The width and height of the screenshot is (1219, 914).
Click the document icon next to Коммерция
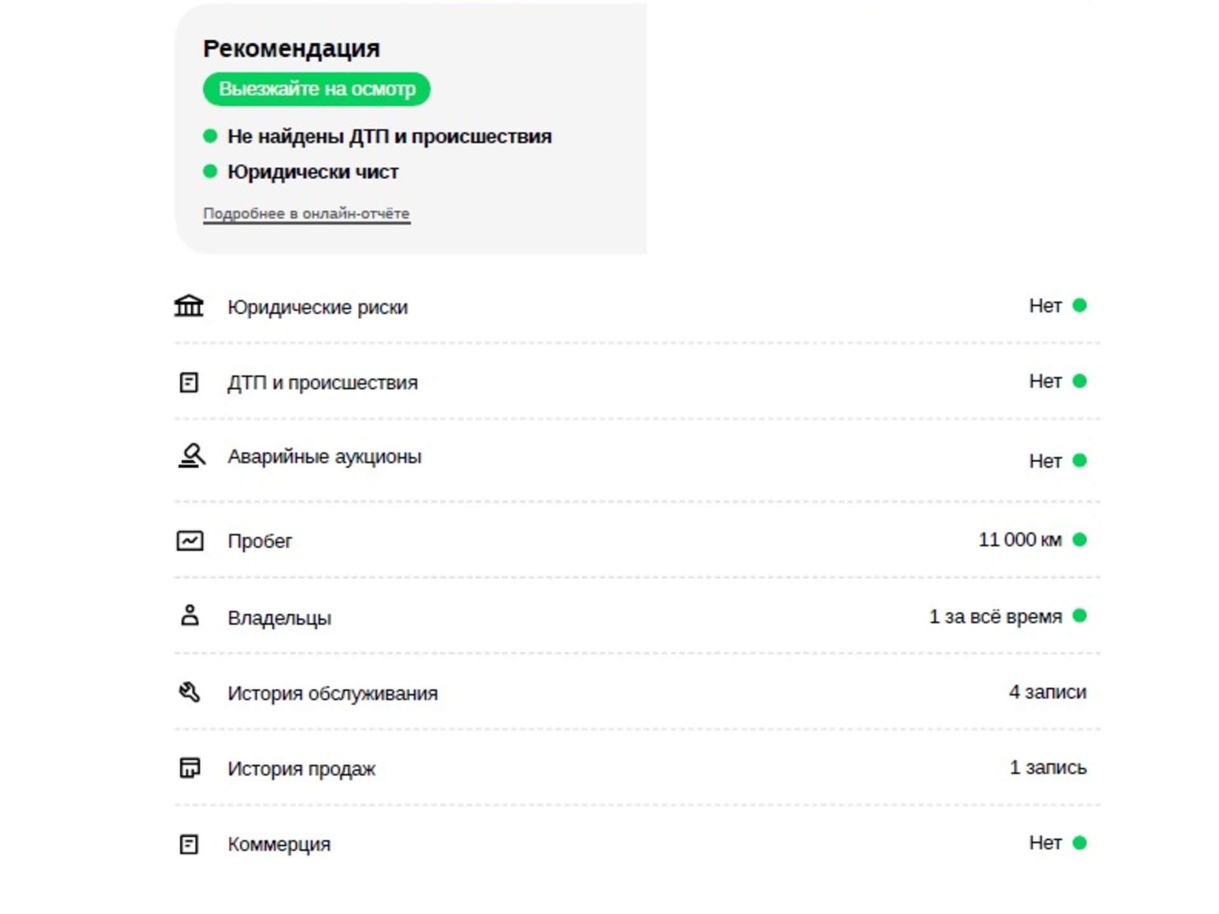click(x=189, y=844)
